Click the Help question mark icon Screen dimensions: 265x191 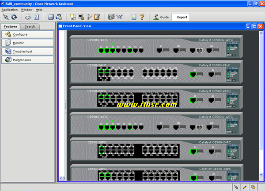pyautogui.click(x=142, y=17)
